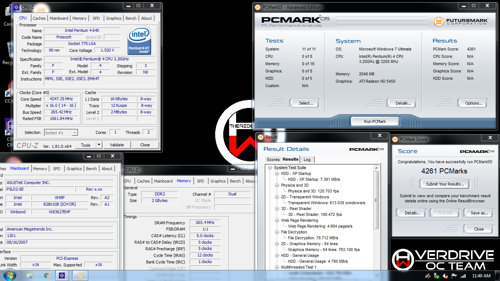Select the Core Voltage value 1.520 V
The width and height of the screenshot is (500, 281).
(107, 50)
